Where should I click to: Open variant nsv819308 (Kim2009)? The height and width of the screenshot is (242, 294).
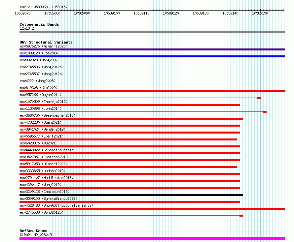[39, 88]
